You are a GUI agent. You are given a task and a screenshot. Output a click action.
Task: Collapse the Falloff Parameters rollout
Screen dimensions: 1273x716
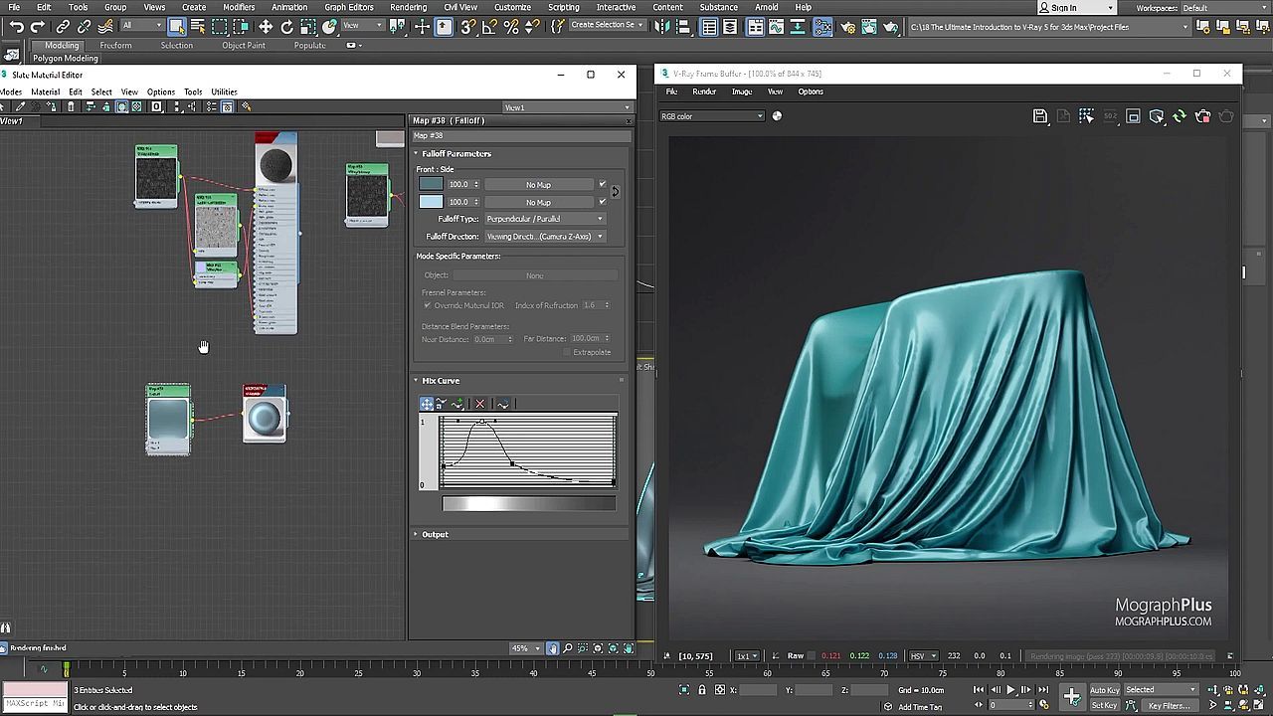pyautogui.click(x=456, y=154)
